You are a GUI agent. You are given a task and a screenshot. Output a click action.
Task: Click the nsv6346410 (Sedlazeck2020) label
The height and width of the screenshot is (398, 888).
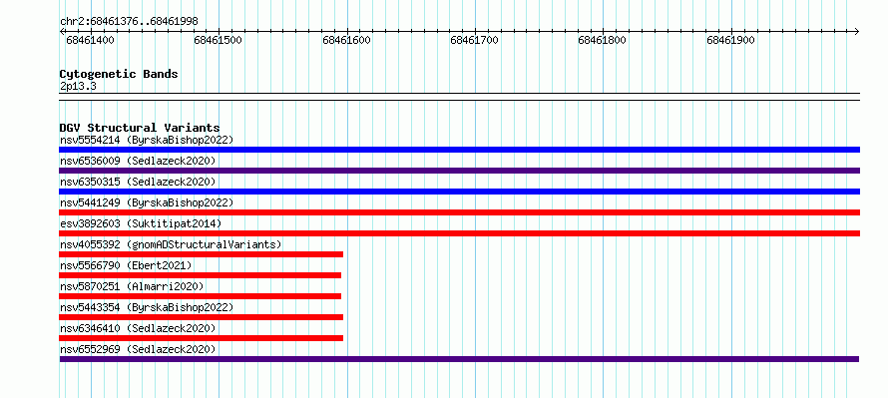pyautogui.click(x=138, y=328)
